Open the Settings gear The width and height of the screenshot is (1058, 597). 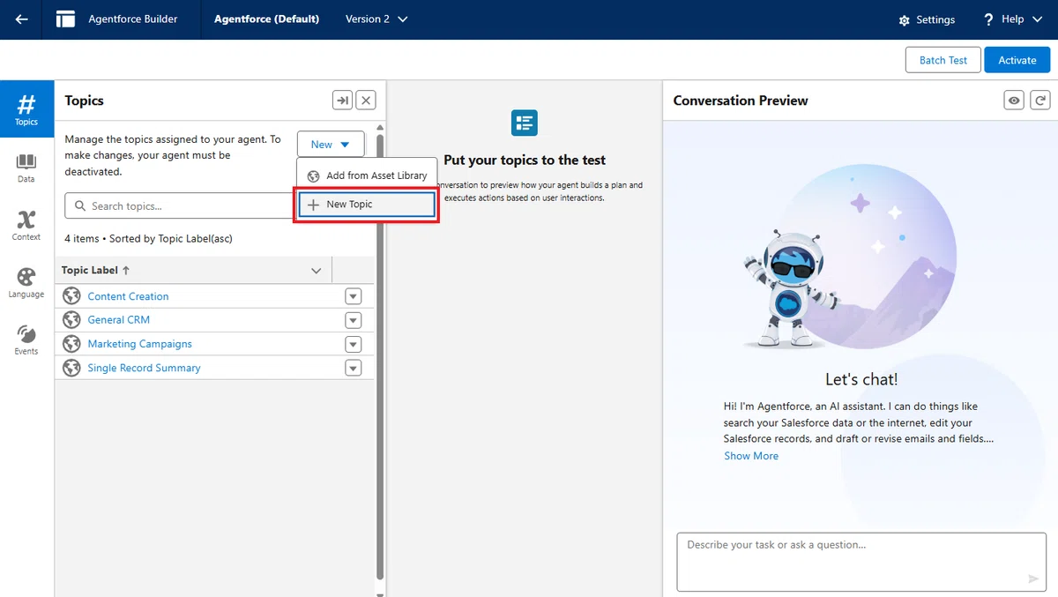(x=927, y=19)
